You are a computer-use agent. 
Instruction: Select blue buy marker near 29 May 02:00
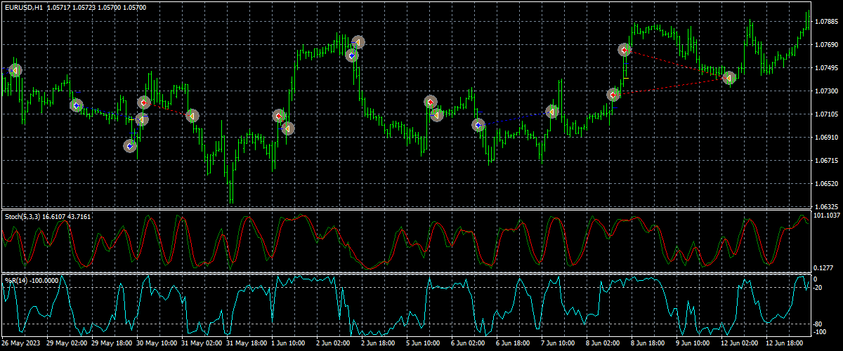(77, 105)
